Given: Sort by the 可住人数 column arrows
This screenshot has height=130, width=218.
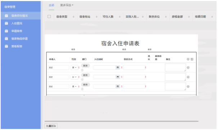Looking at the screenshot, I should tap(119, 17).
